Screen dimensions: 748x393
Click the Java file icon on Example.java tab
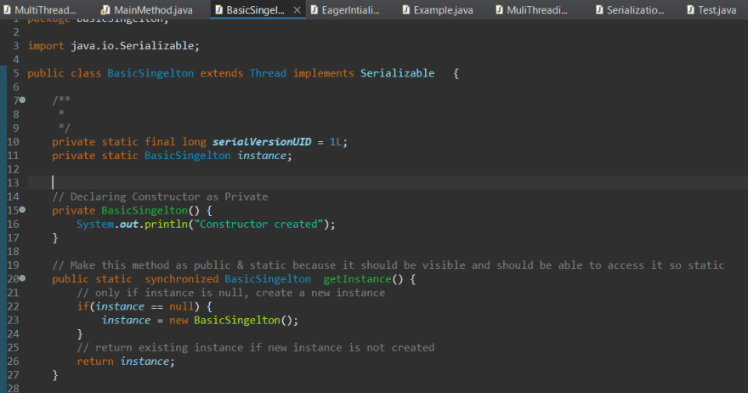coord(406,9)
